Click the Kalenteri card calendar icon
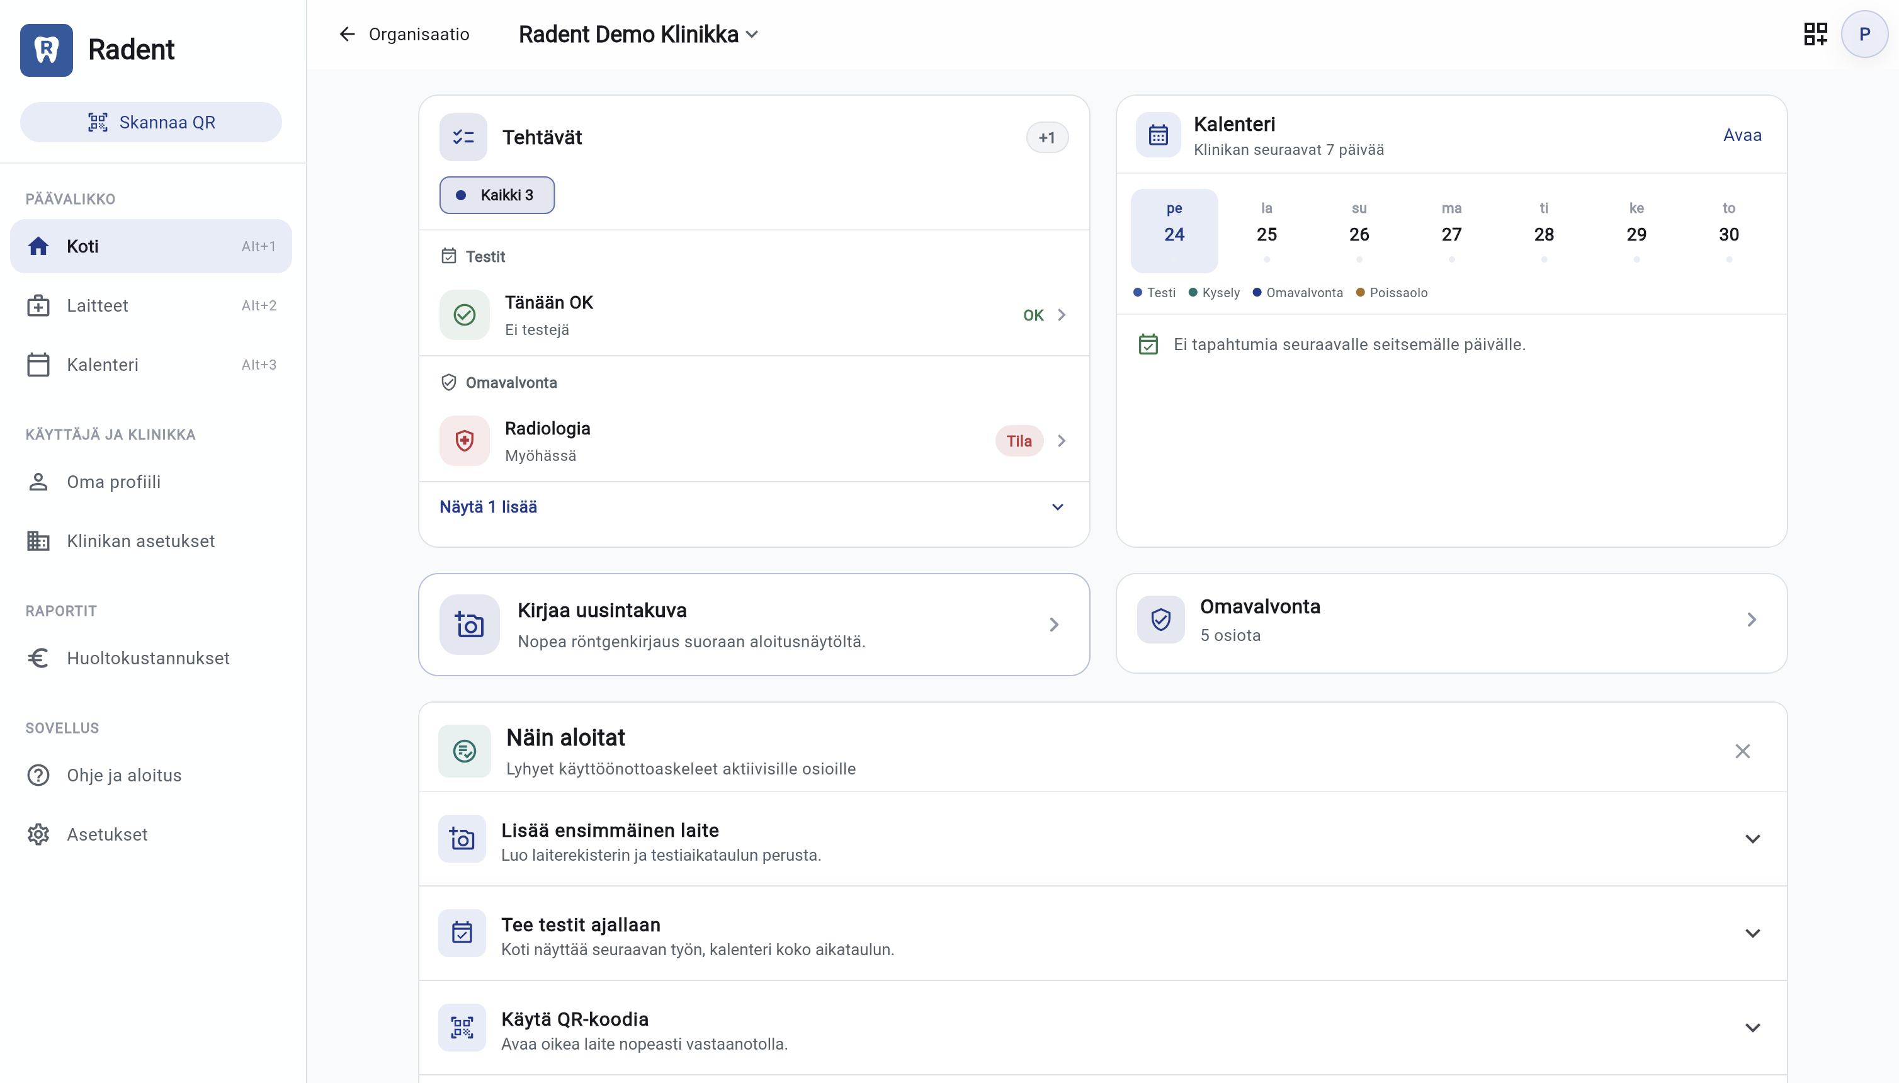 click(x=1158, y=135)
